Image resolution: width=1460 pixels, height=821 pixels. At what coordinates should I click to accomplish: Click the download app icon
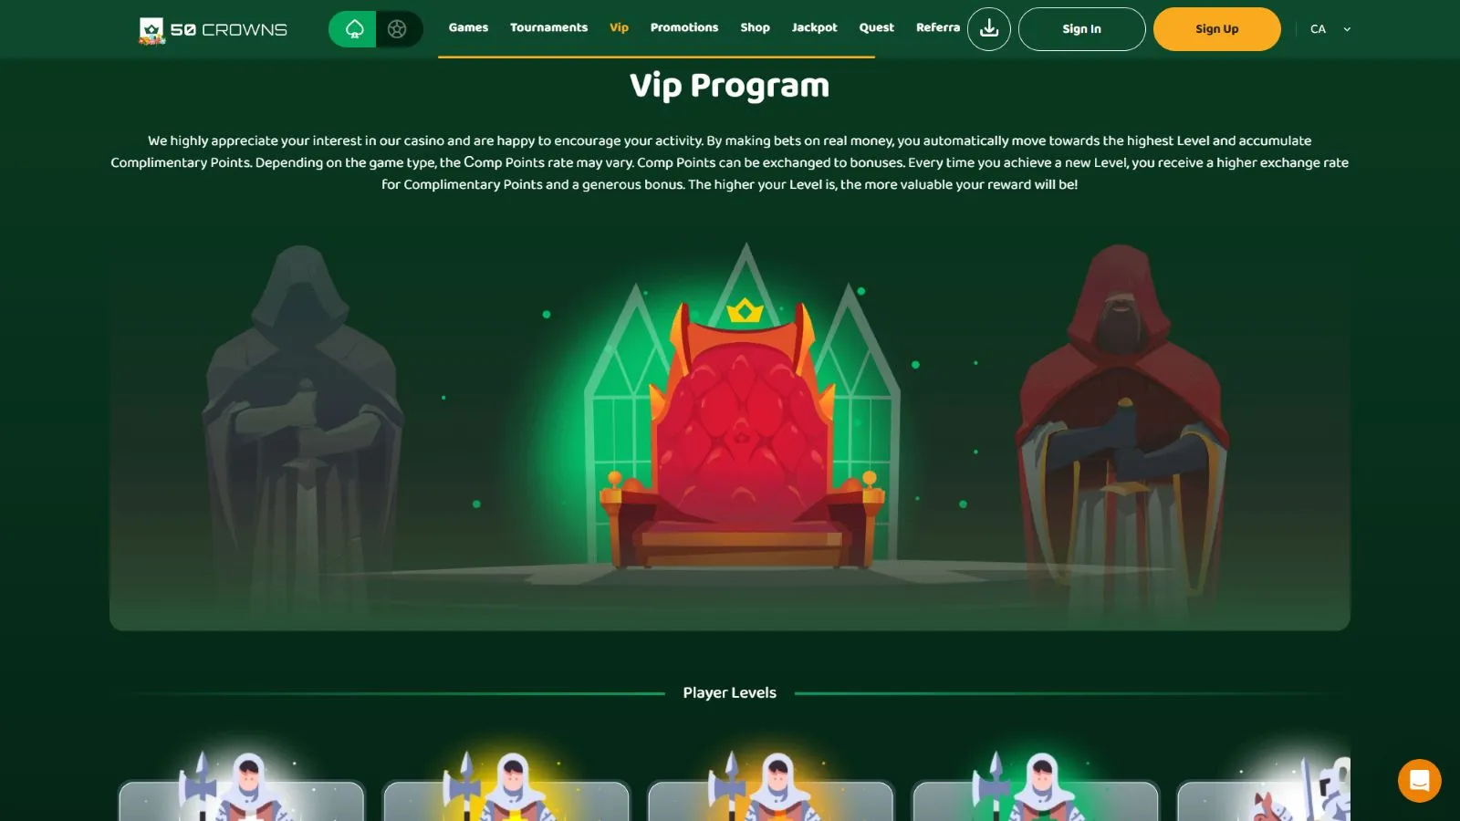pyautogui.click(x=989, y=29)
